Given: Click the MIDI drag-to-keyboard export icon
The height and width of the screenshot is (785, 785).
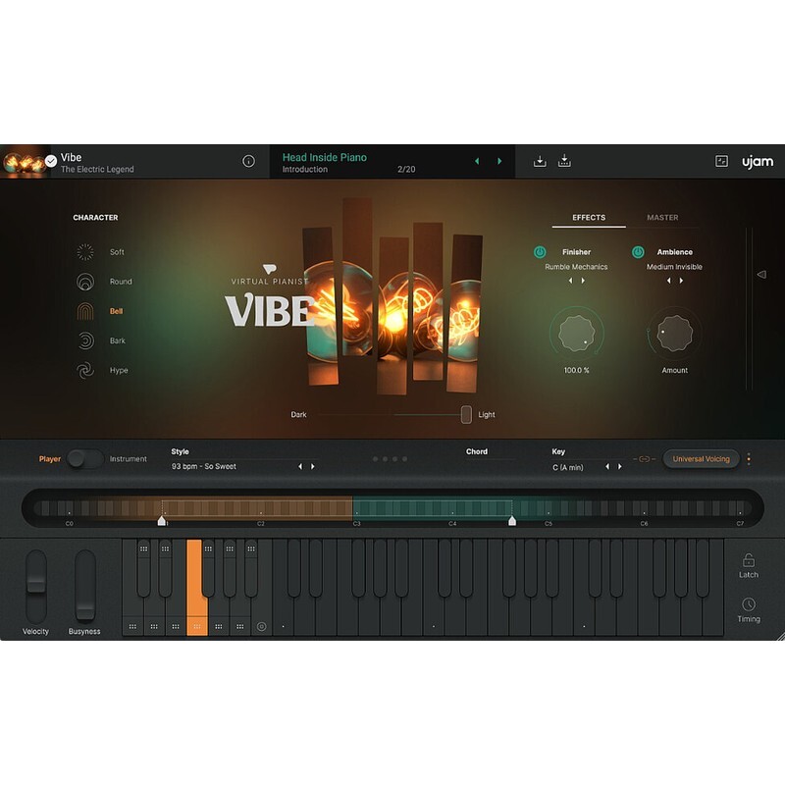Looking at the screenshot, I should click(x=565, y=159).
